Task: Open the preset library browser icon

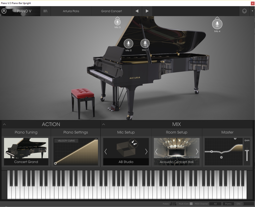Action: click(45, 11)
